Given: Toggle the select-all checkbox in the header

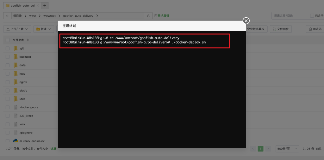Looking at the screenshot, I should 8,40.
